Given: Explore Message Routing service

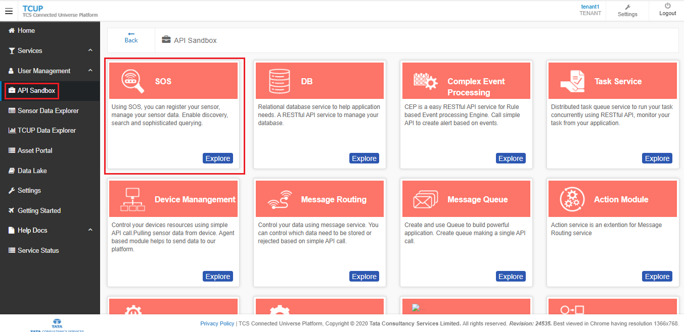Looking at the screenshot, I should tap(364, 276).
